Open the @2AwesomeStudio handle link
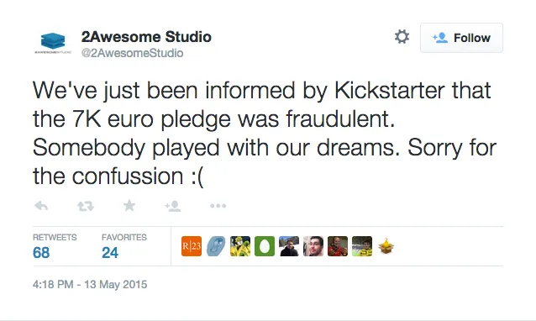 pos(132,53)
